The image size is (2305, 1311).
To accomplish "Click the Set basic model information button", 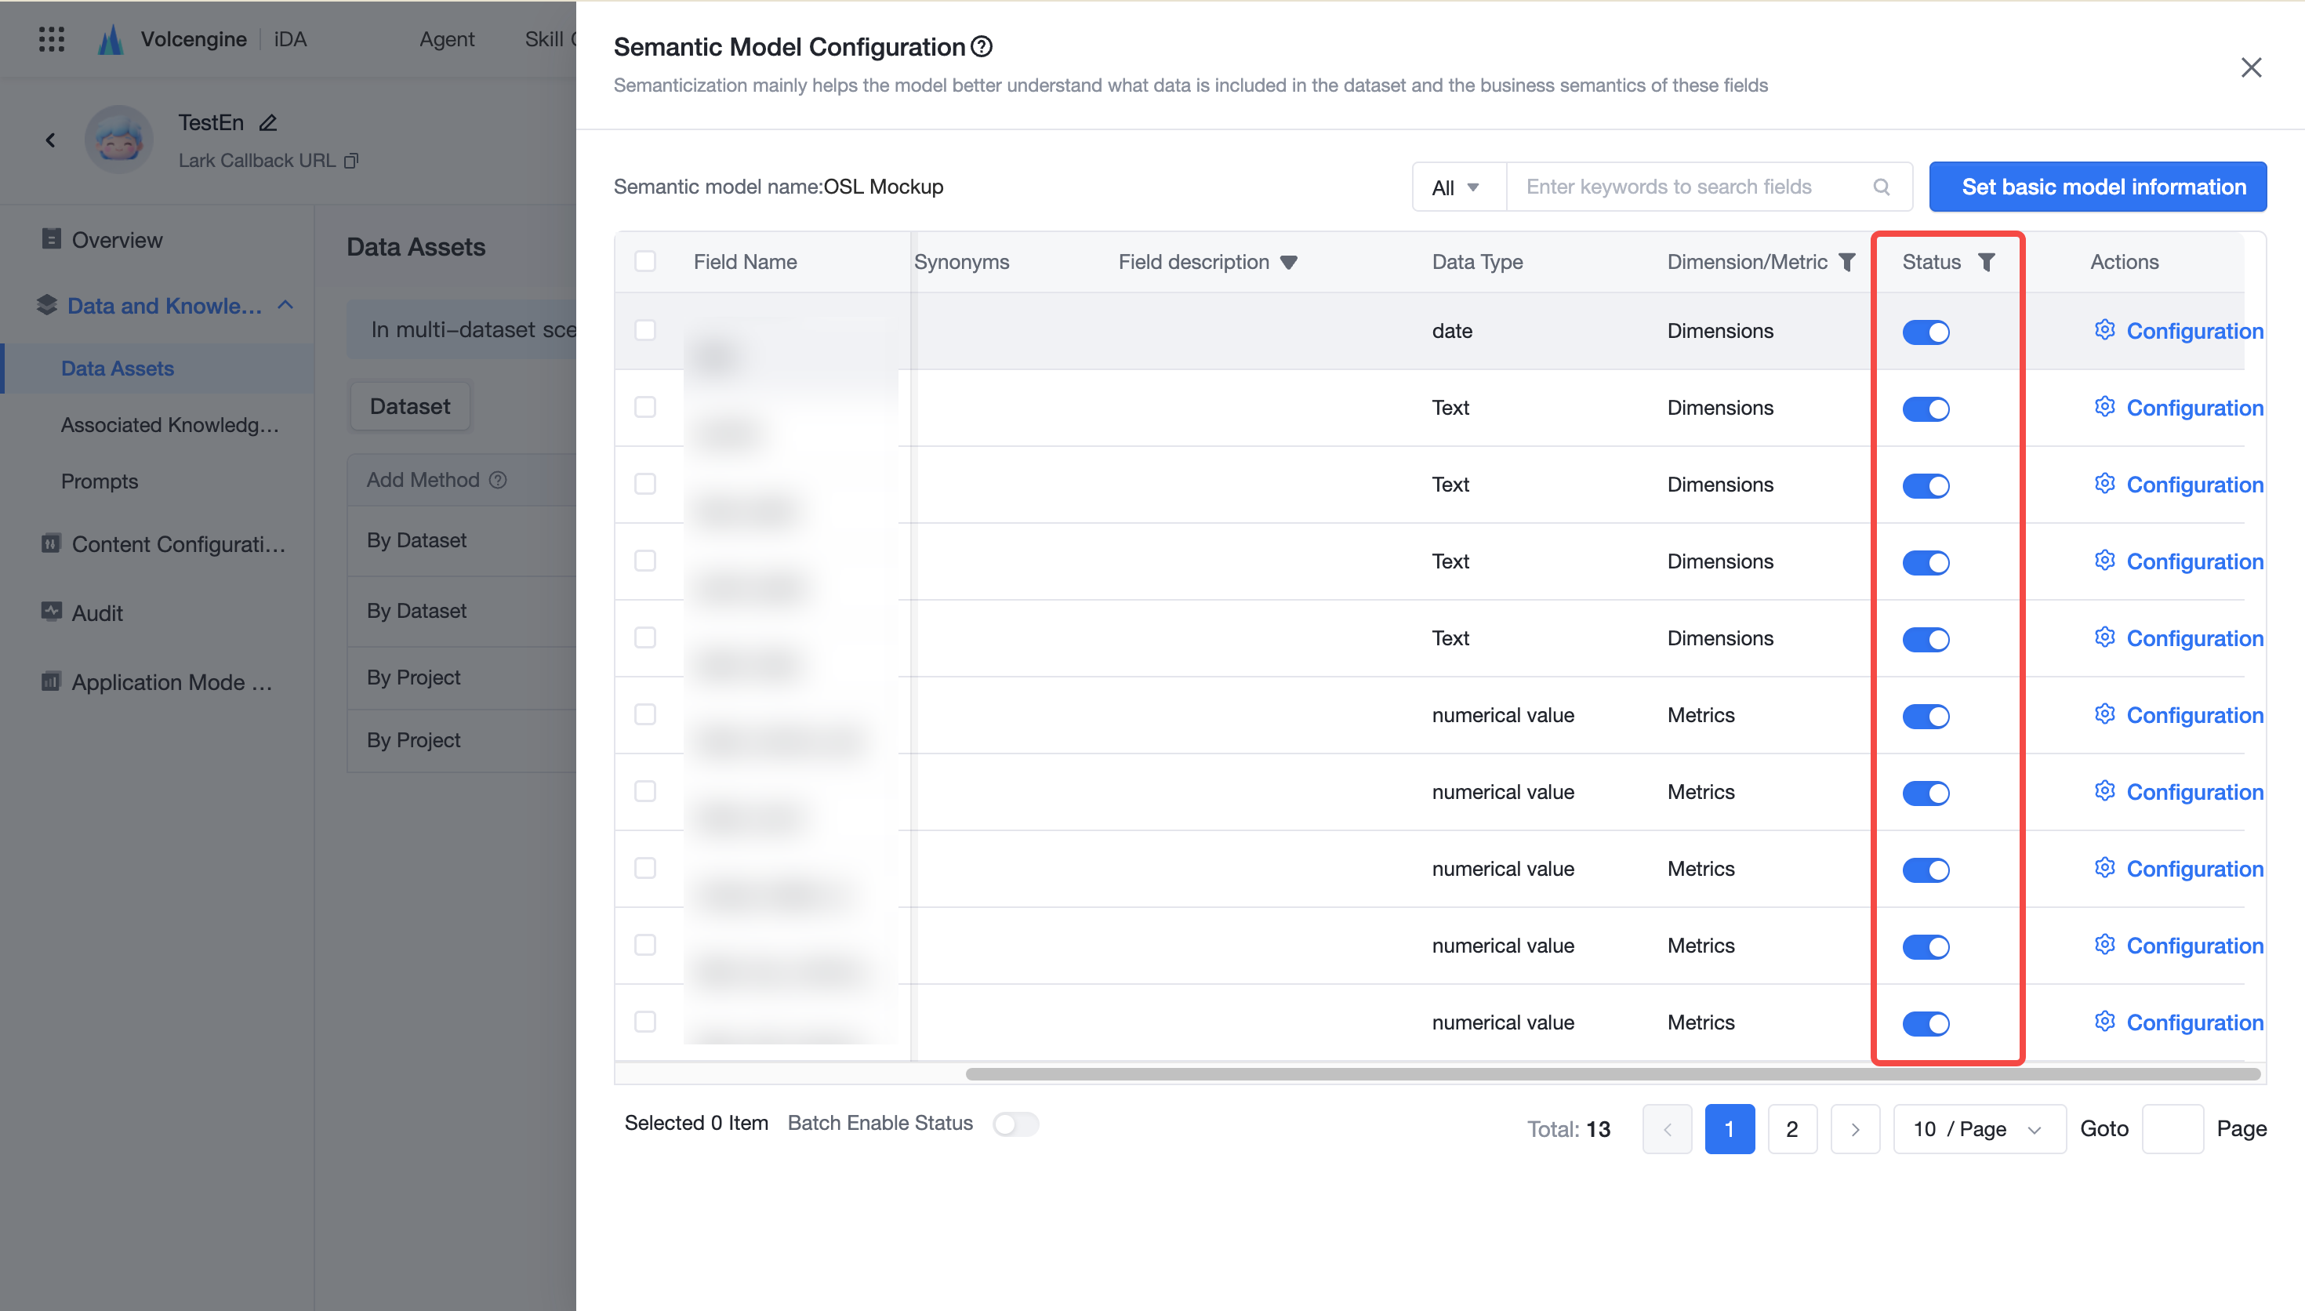I will coord(2098,187).
